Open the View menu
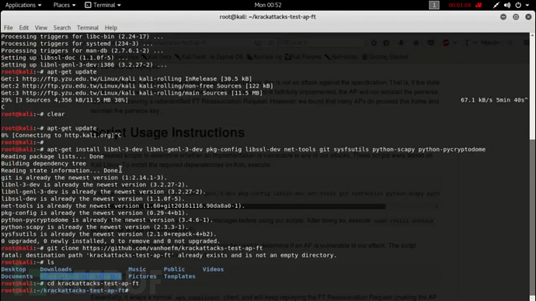The image size is (536, 301). tap(40, 28)
